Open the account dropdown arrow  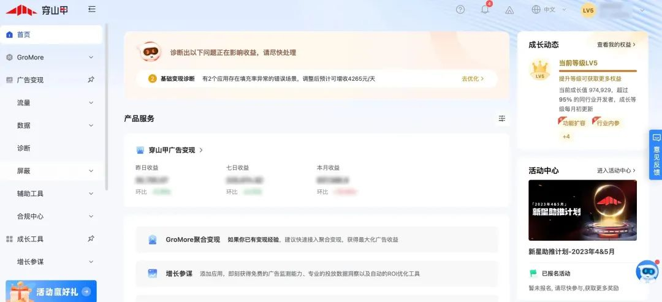(642, 10)
